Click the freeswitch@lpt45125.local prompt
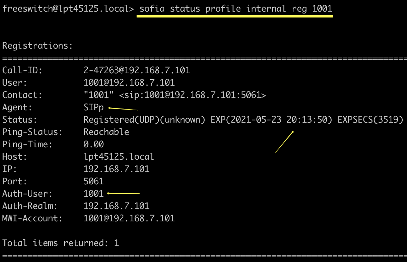The image size is (407, 262). tap(68, 9)
